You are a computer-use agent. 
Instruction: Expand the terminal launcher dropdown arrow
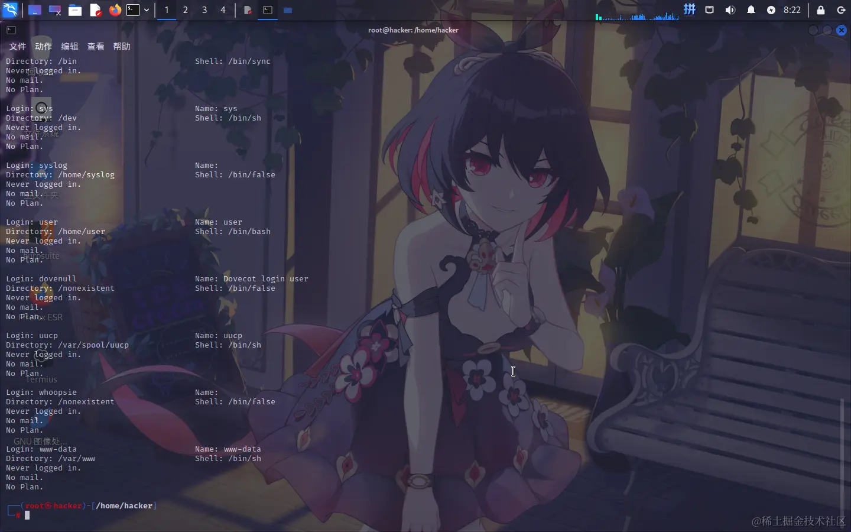point(147,10)
